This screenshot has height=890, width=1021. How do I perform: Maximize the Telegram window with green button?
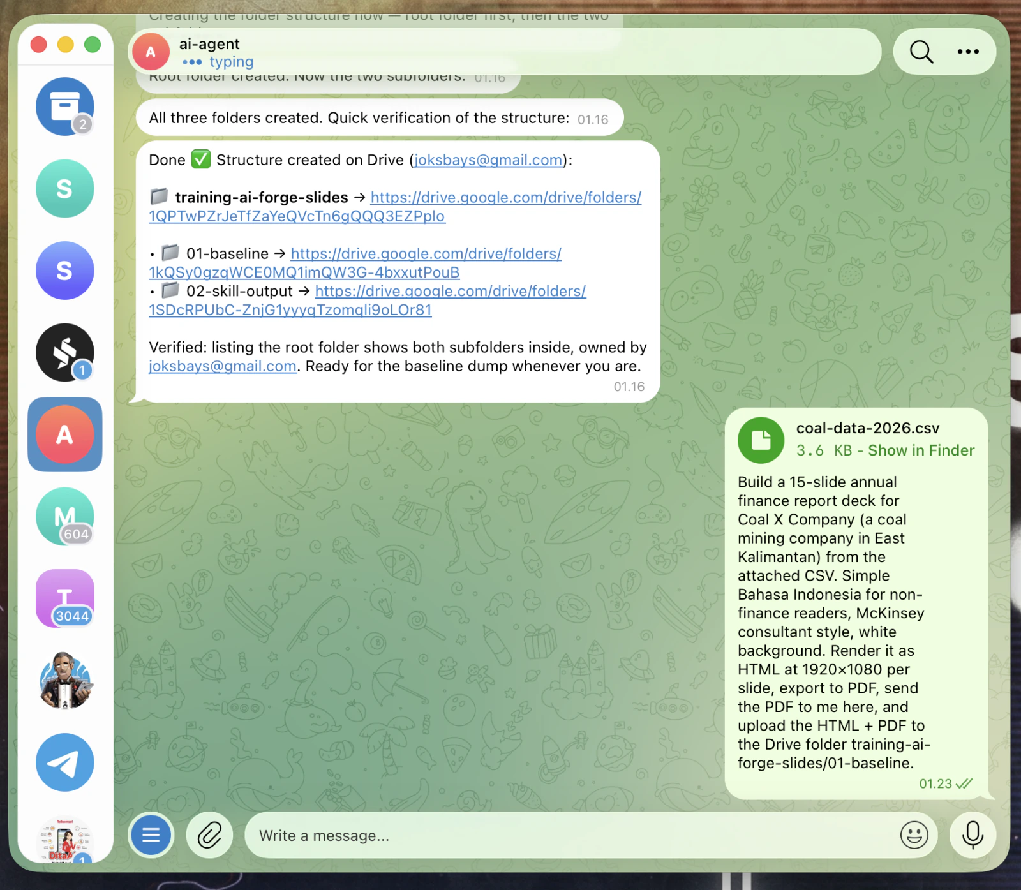93,44
